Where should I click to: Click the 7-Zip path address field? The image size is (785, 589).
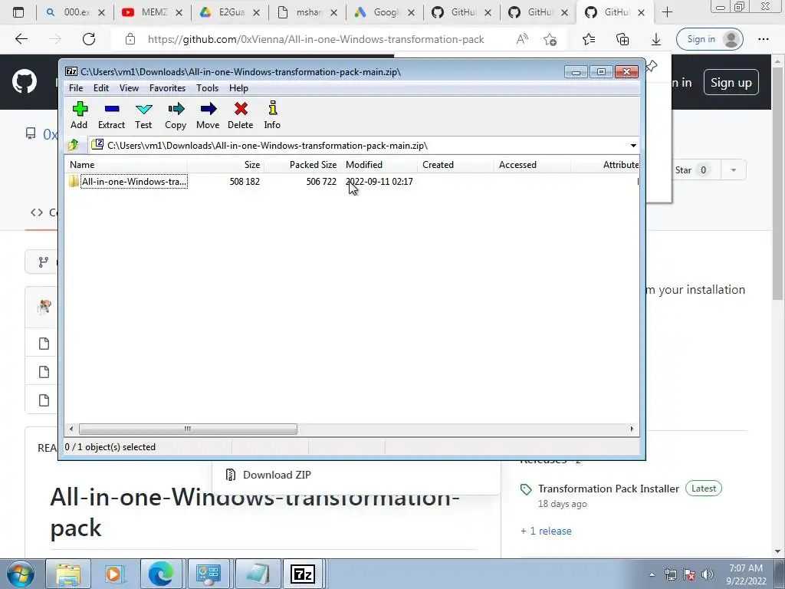[364, 146]
